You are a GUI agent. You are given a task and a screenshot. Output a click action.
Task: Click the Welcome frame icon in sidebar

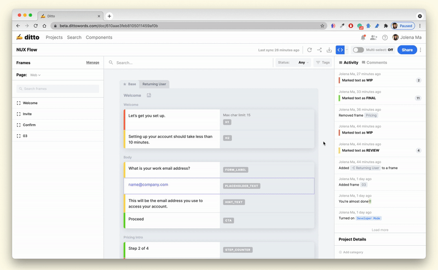pos(19,103)
